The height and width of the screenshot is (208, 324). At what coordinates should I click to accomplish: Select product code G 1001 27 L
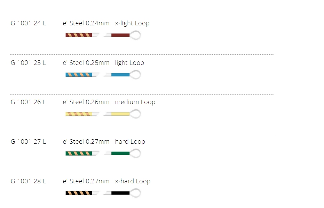tap(28, 142)
